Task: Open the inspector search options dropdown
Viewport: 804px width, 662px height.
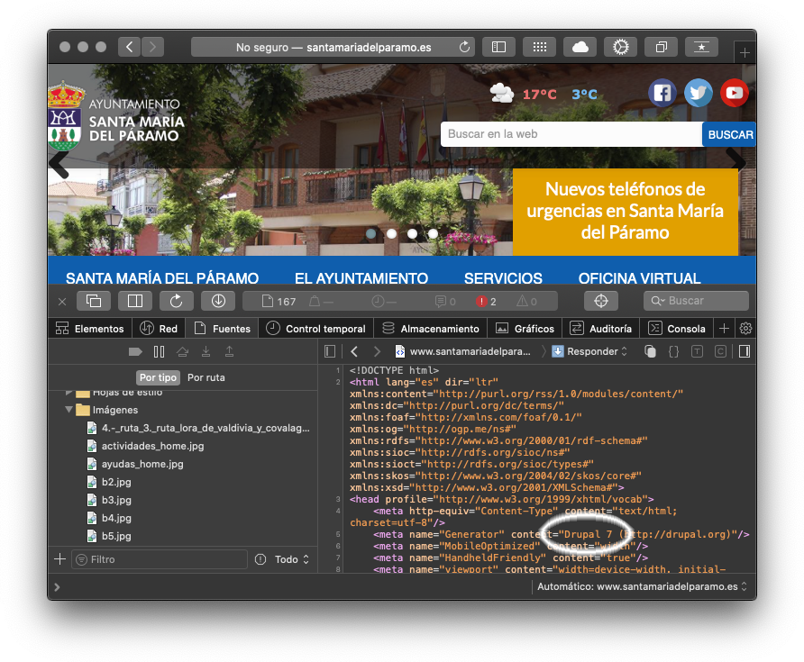Action: 657,301
